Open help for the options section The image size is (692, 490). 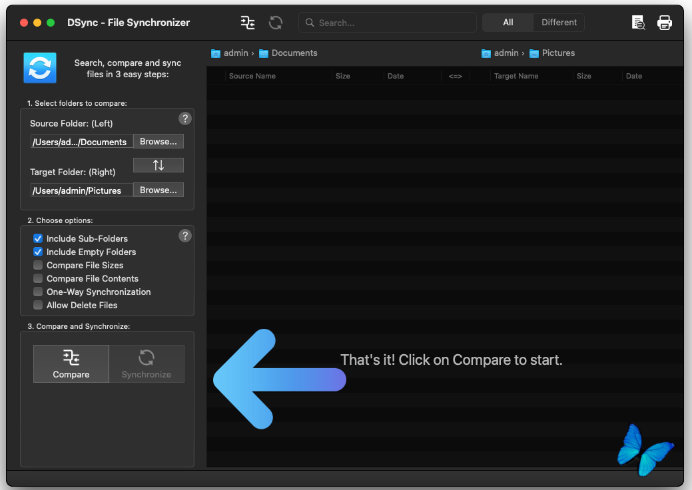(x=185, y=236)
